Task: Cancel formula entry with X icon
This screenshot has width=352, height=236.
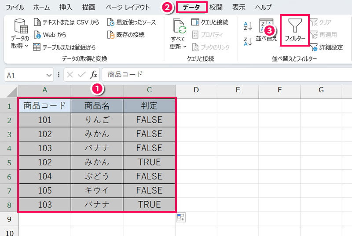Action: 70,75
